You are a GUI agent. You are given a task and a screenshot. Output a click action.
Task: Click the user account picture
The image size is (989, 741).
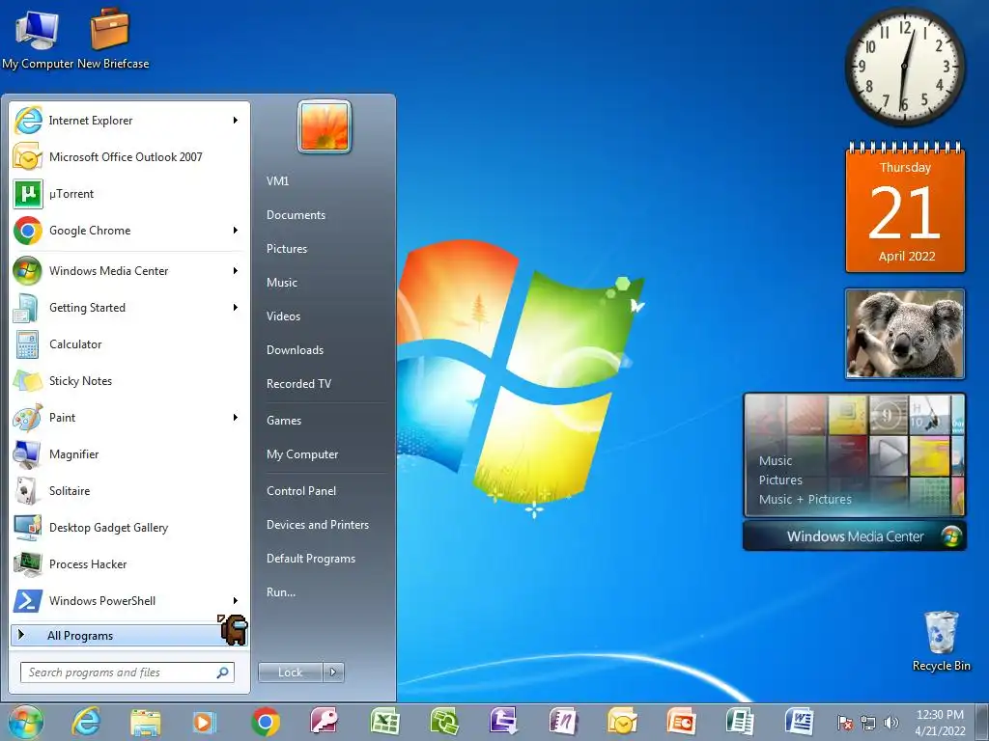click(325, 126)
